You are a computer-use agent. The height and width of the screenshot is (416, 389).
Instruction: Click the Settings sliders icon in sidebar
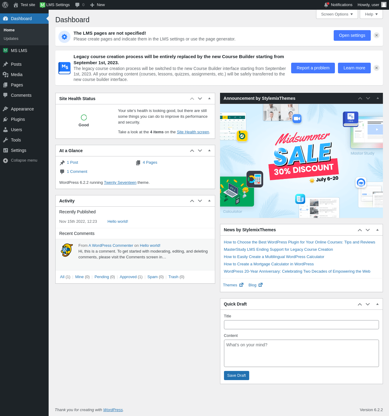(5, 150)
